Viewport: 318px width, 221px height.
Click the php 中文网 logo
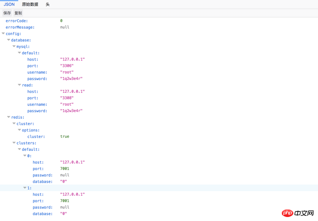(298, 213)
